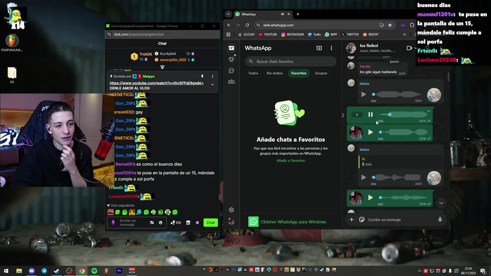This screenshot has width=491, height=276.
Task: Open the tab search dropdown arrow
Action: (x=228, y=14)
